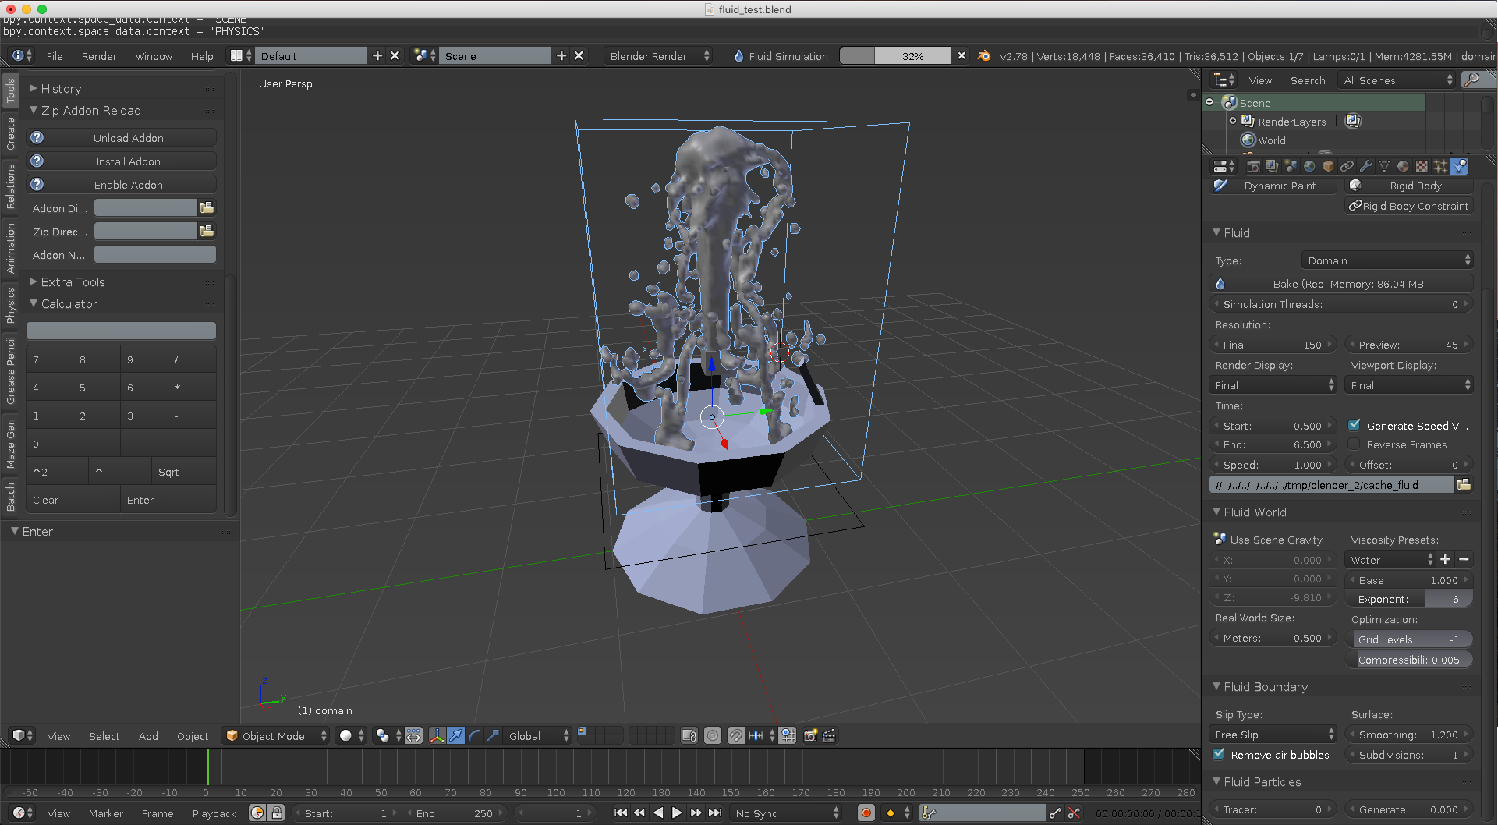Open the Blender Render engine dropdown
Image resolution: width=1498 pixels, height=825 pixels.
click(x=658, y=56)
